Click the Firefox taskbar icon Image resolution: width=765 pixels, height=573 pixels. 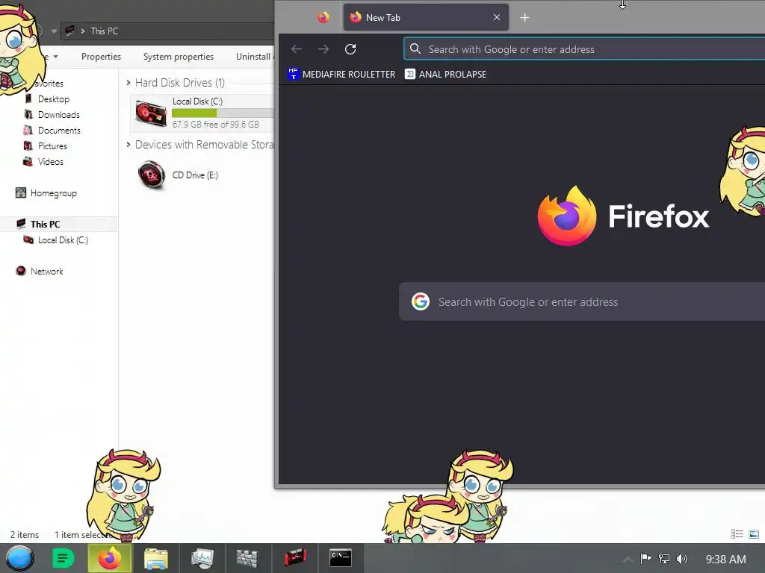[110, 558]
